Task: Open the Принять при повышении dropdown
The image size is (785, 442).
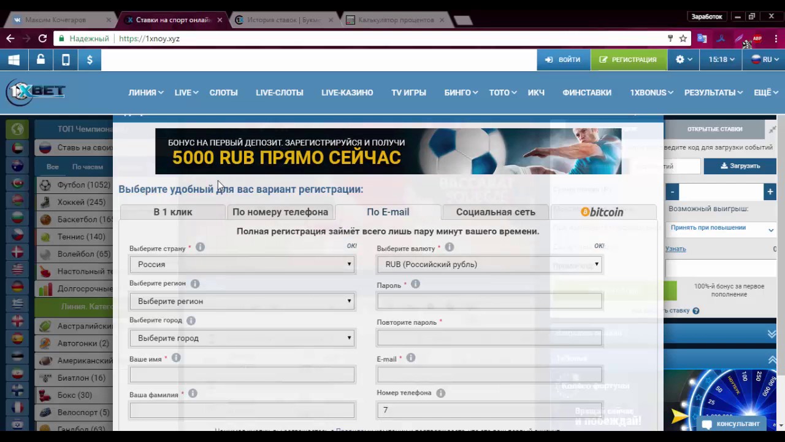Action: coord(721,228)
